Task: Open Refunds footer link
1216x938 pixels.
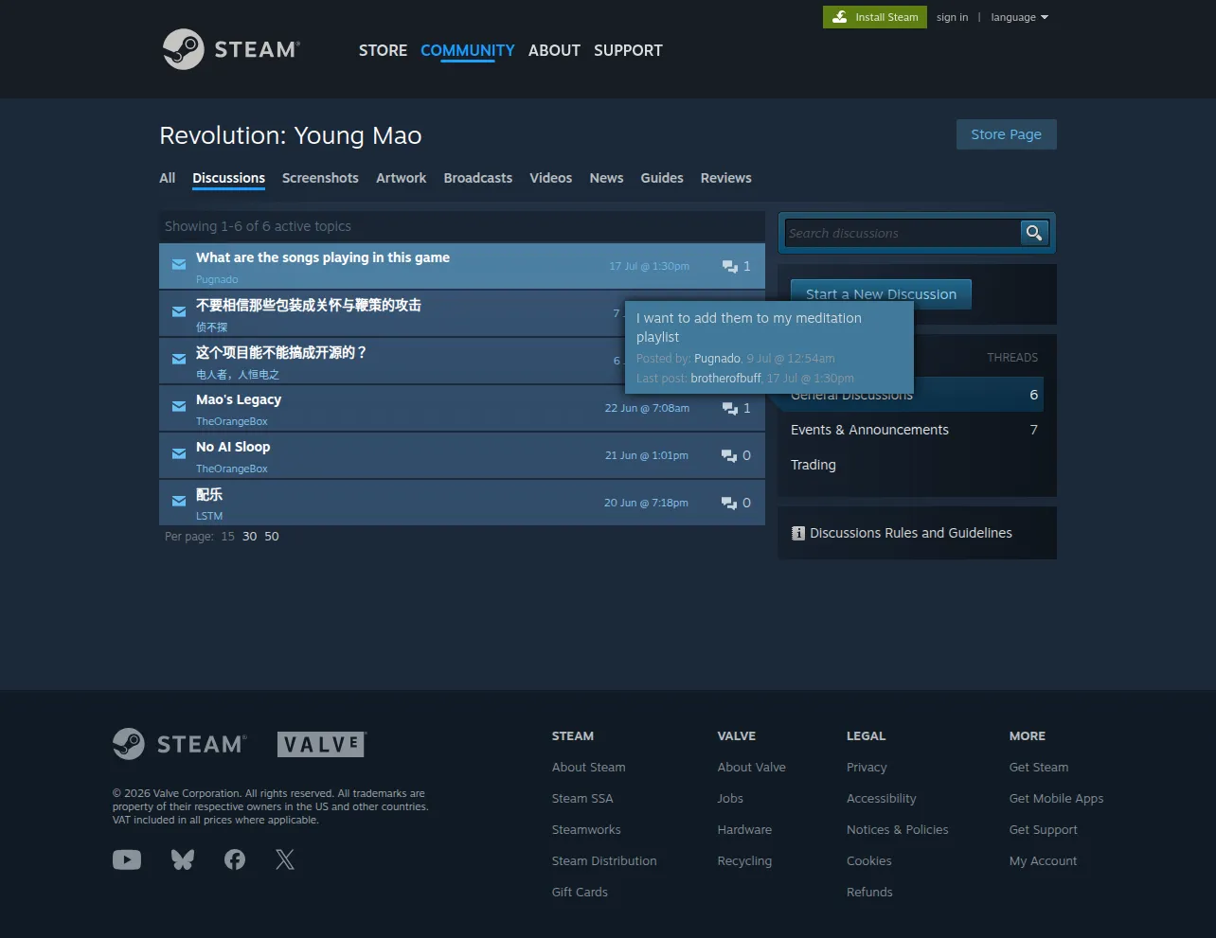Action: coord(869,892)
